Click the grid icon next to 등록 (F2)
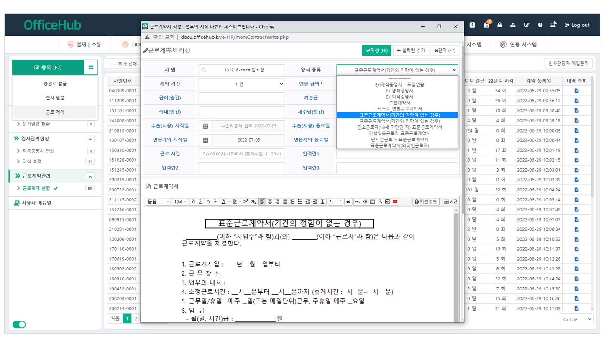Viewport: 609px width, 344px height. tap(91, 67)
